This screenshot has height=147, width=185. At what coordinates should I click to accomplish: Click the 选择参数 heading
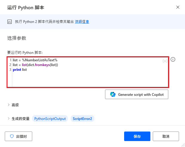(17, 38)
